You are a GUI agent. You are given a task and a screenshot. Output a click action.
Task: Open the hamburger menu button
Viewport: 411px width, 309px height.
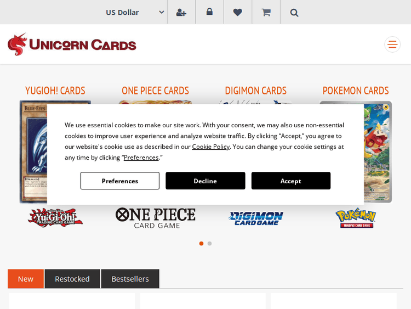(392, 44)
